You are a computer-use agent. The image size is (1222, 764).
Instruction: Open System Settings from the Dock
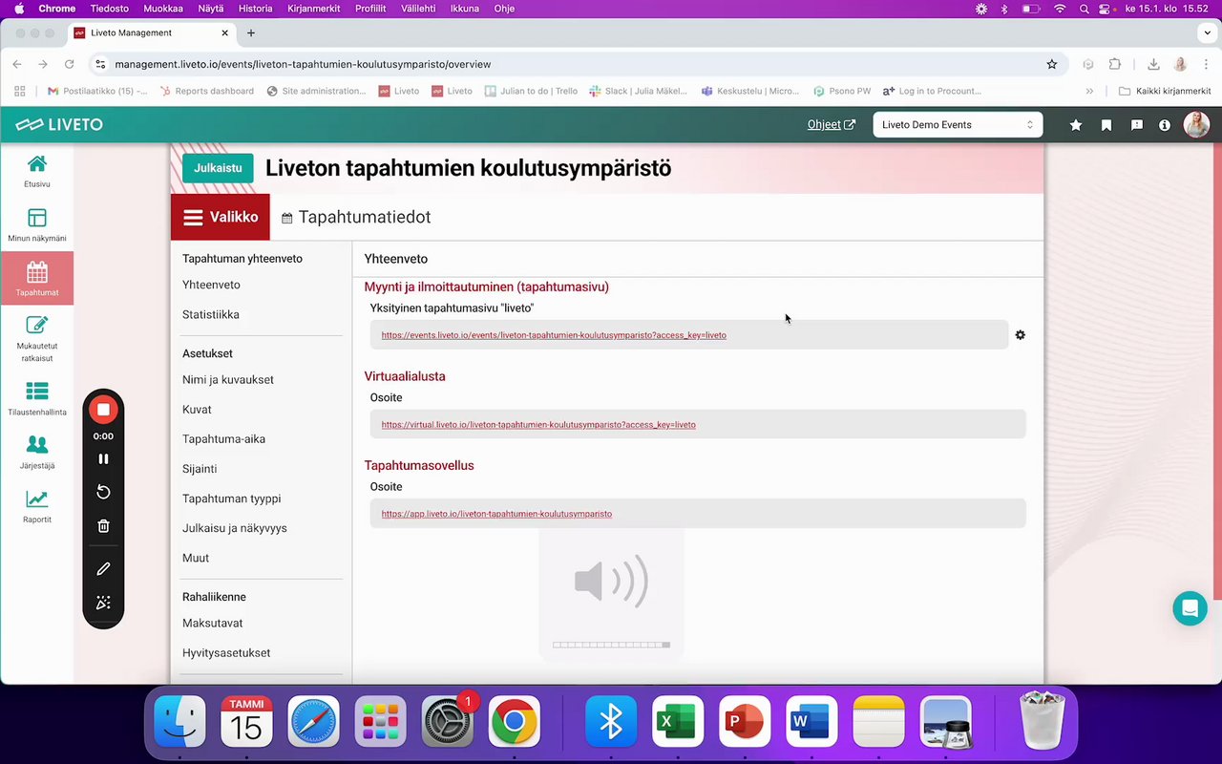(x=447, y=721)
